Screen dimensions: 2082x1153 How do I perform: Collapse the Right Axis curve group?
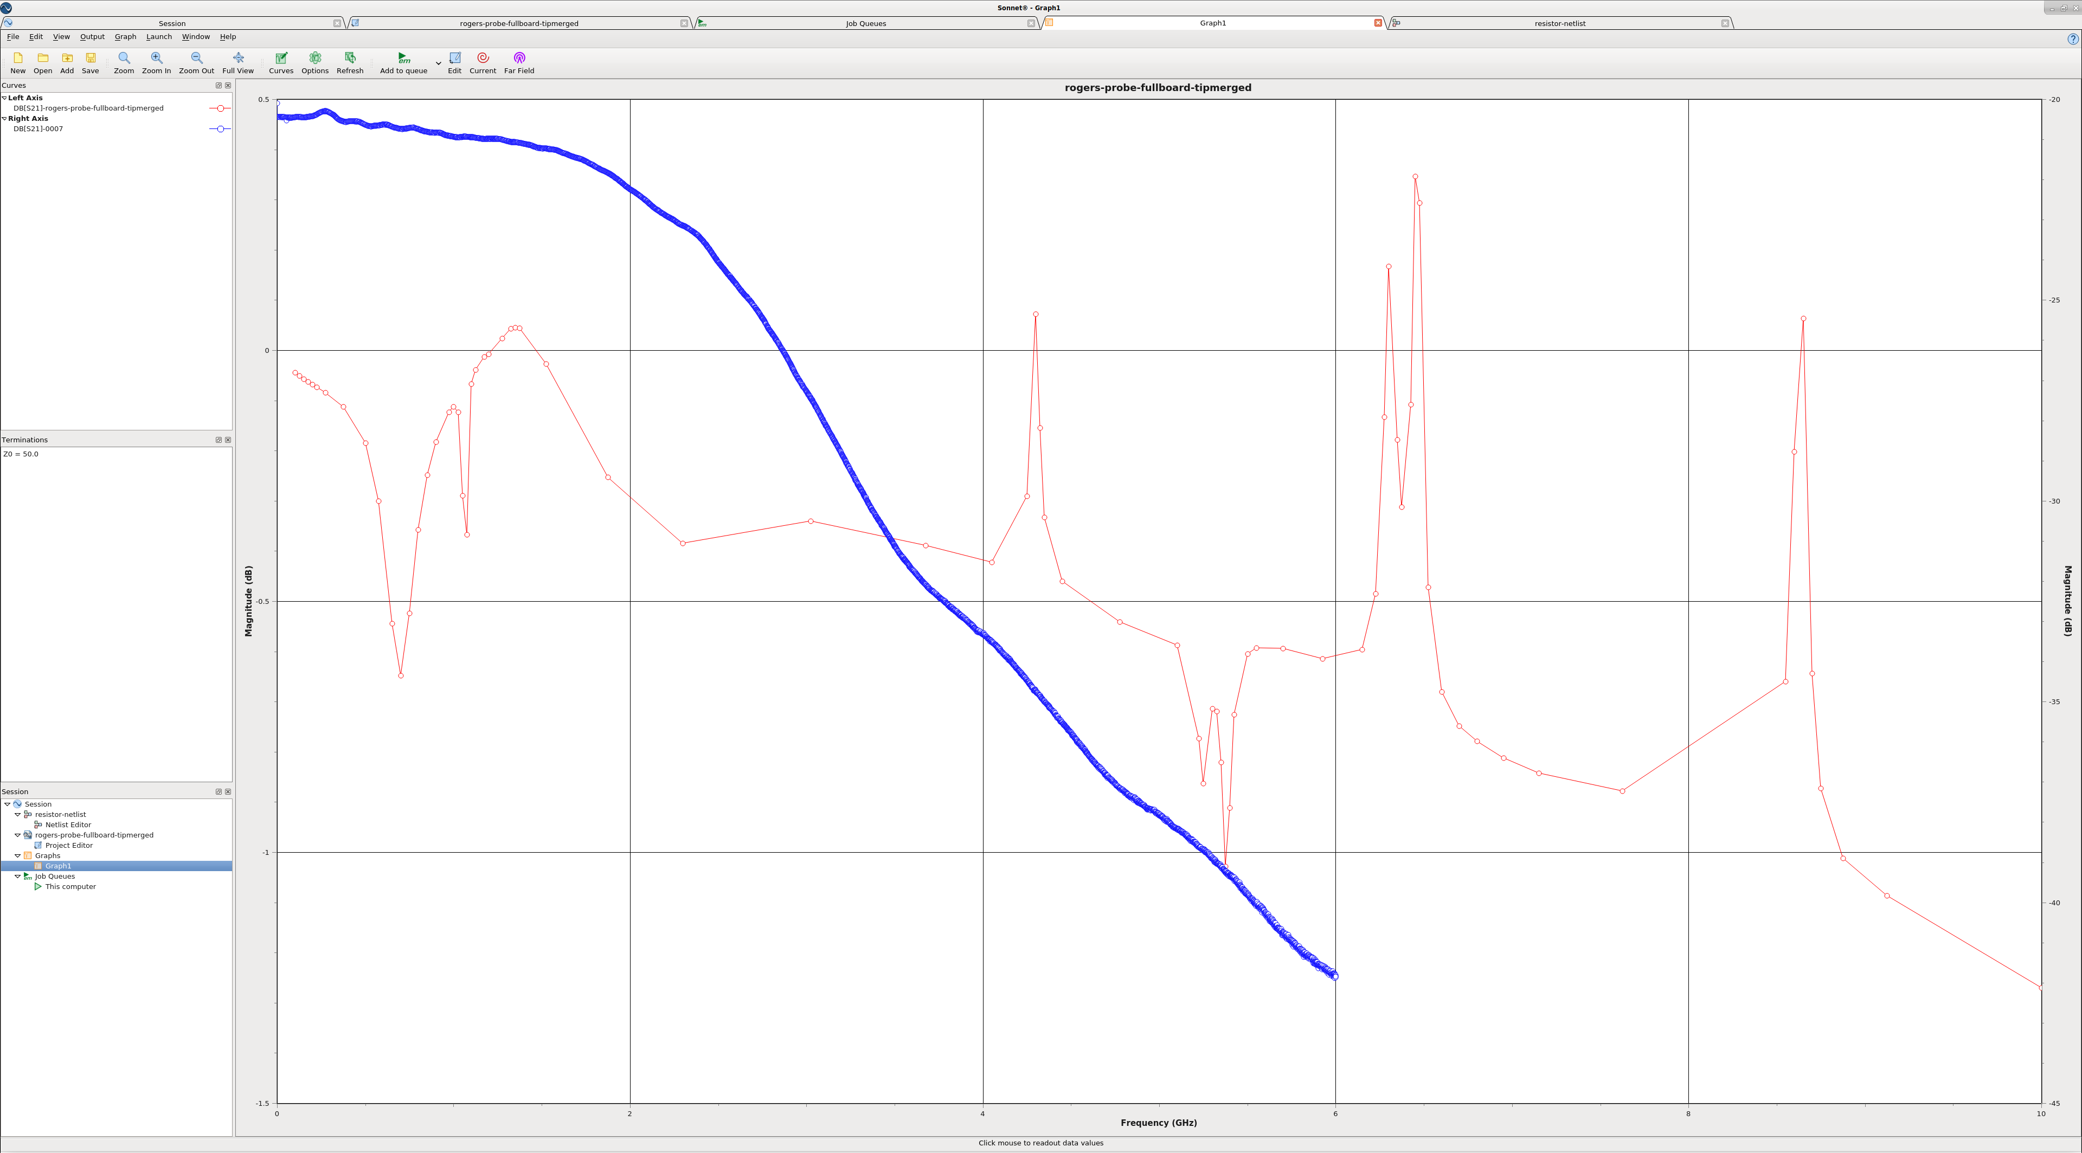4,119
